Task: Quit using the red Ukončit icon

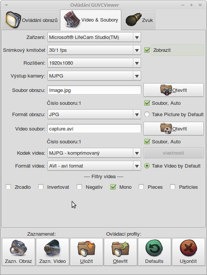Action: (188, 249)
